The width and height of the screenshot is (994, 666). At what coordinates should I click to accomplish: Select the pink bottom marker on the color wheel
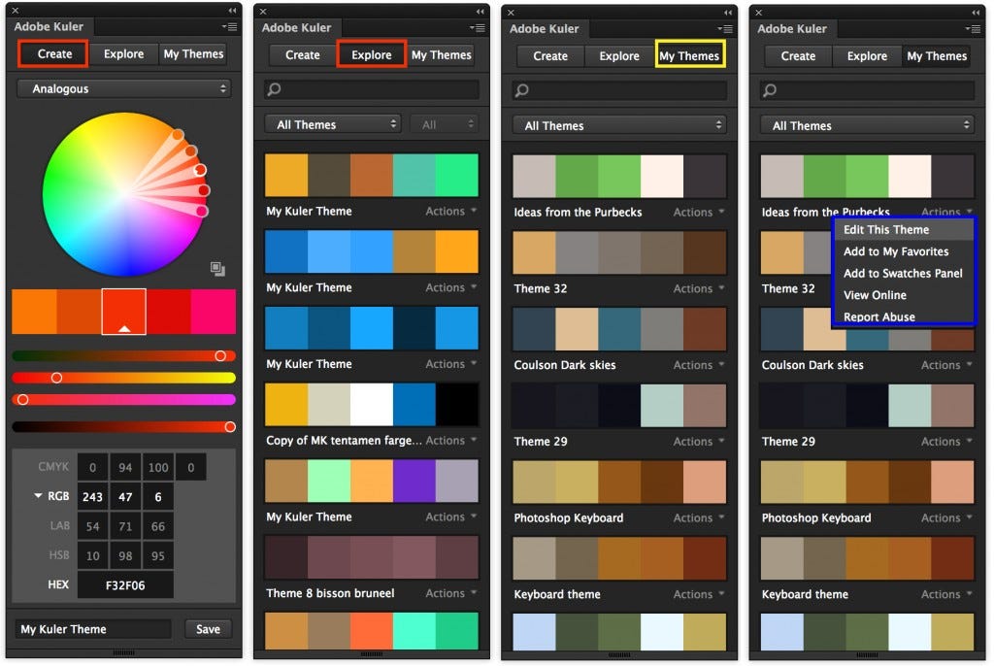point(202,212)
